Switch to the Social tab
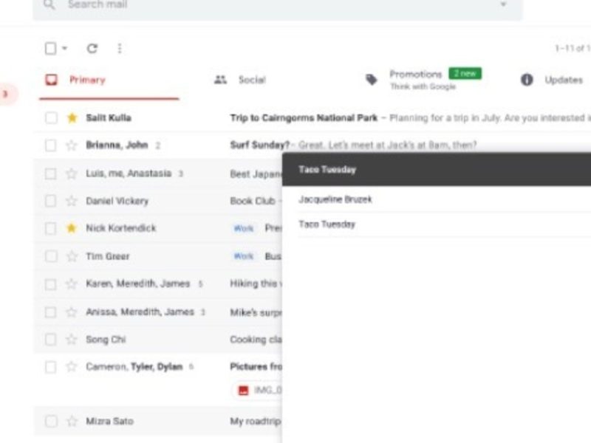Image resolution: width=591 pixels, height=443 pixels. pos(240,80)
